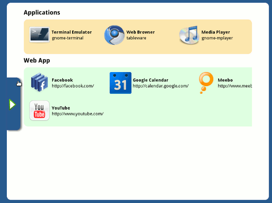272x203 pixels.
Task: Open the YouTube web app icon
Action: [39, 111]
